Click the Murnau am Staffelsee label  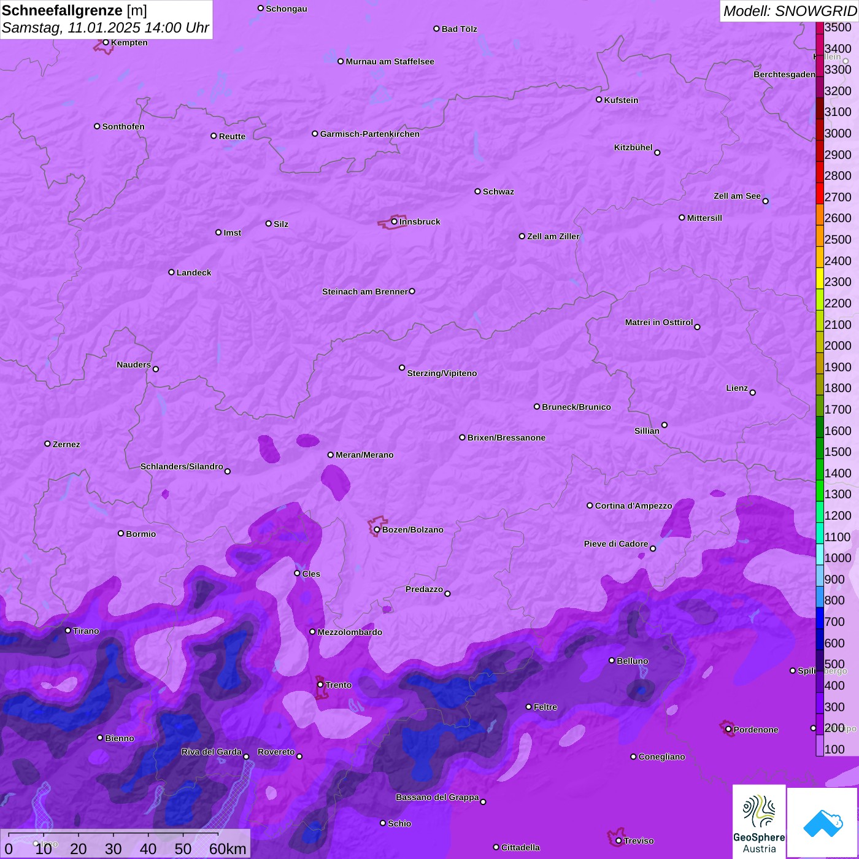tap(390, 61)
